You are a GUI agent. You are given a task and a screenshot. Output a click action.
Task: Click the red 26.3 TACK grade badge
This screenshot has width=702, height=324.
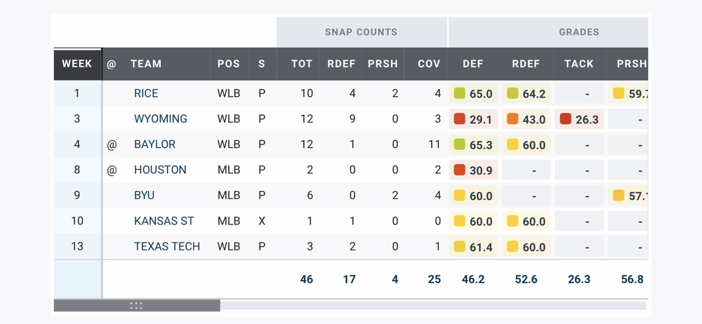tap(579, 119)
